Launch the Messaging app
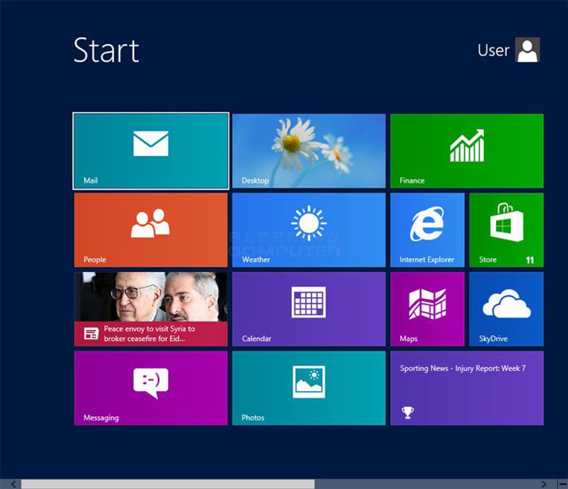The width and height of the screenshot is (568, 489). click(151, 388)
